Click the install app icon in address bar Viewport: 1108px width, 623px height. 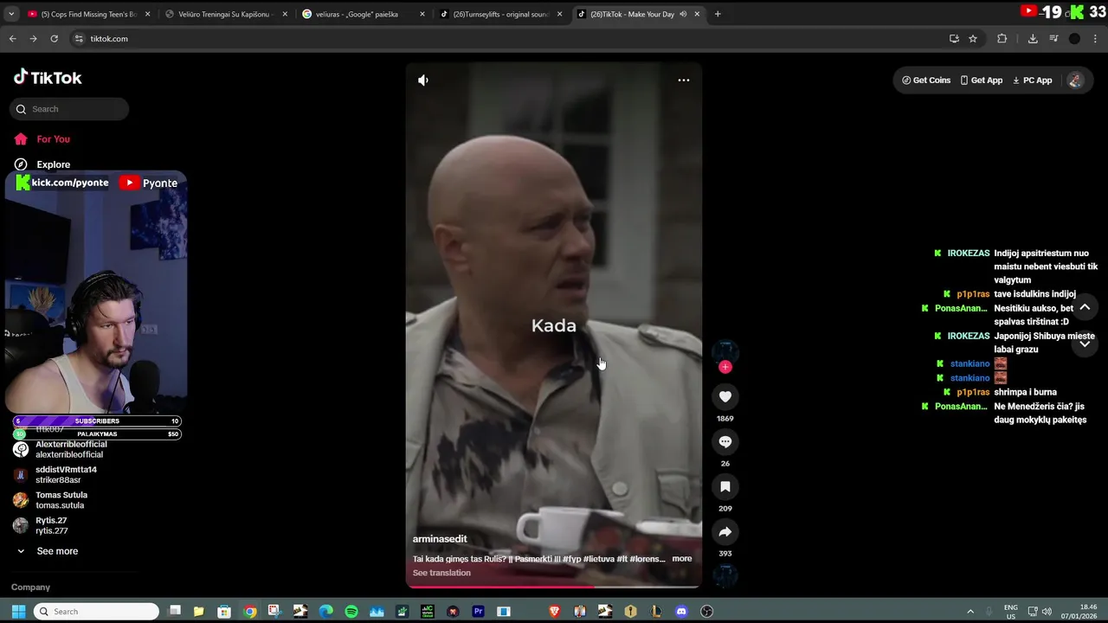point(954,39)
